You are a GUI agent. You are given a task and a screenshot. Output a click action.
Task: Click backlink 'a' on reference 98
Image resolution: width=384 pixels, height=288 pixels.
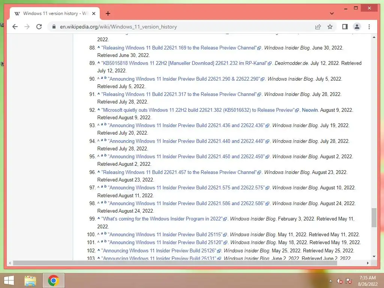[x=102, y=202]
